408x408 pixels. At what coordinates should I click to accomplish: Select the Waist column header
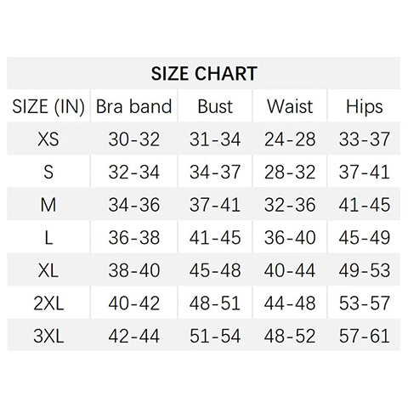290,106
